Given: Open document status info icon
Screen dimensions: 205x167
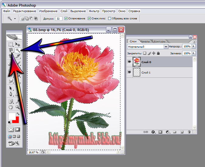Looking at the screenshot, I should point(43,152).
